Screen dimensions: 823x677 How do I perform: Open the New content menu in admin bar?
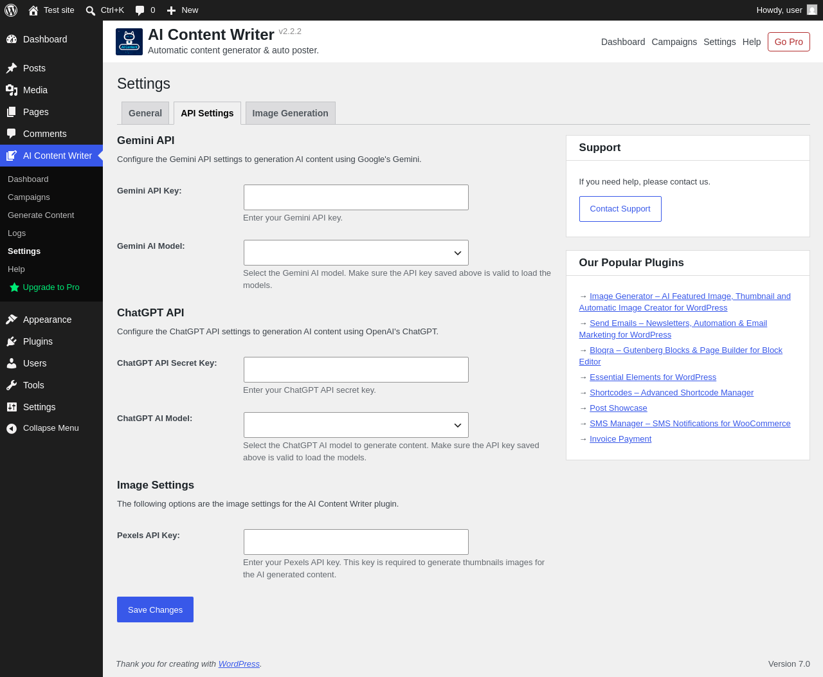point(183,10)
